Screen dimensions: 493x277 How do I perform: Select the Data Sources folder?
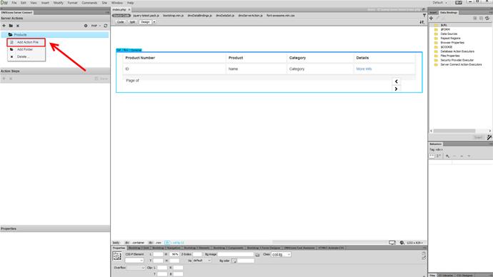tap(449, 34)
